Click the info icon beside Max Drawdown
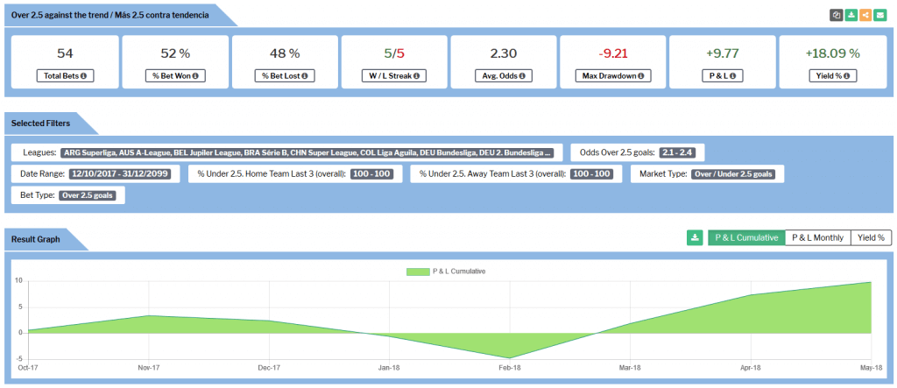This screenshot has height=388, width=897. coord(640,76)
